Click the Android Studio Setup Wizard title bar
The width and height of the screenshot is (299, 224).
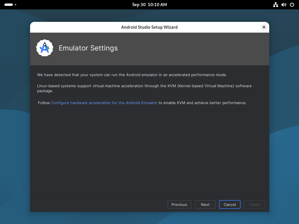[149, 27]
